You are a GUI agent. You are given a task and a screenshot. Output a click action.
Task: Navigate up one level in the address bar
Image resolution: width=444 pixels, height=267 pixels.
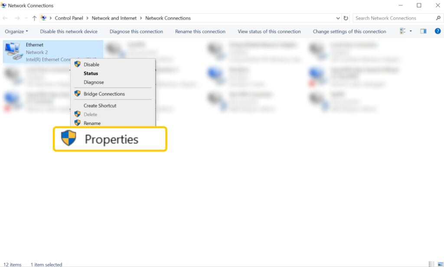(x=34, y=18)
